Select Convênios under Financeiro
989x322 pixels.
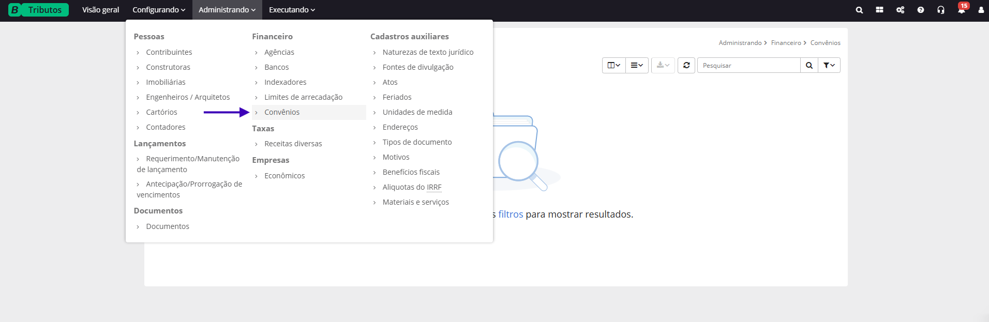tap(282, 112)
